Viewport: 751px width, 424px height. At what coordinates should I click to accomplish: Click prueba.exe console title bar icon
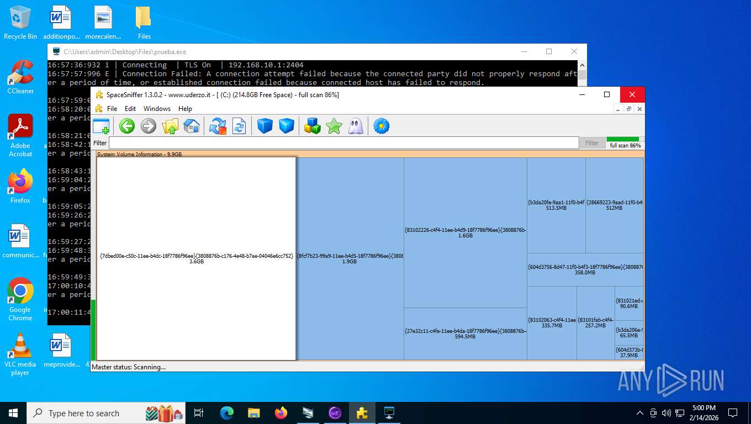[56, 51]
